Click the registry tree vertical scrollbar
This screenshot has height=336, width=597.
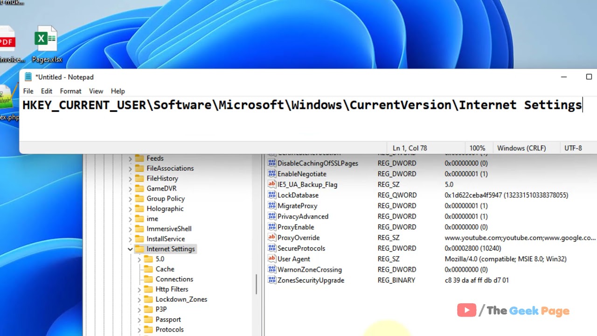pos(257,284)
